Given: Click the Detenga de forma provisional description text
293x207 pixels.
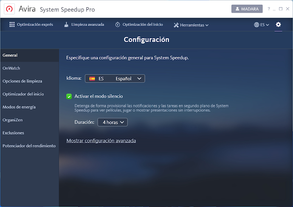Looking at the screenshot, I should point(152,108).
